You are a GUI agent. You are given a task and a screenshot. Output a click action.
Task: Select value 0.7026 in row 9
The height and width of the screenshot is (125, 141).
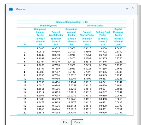(x=56, y=75)
